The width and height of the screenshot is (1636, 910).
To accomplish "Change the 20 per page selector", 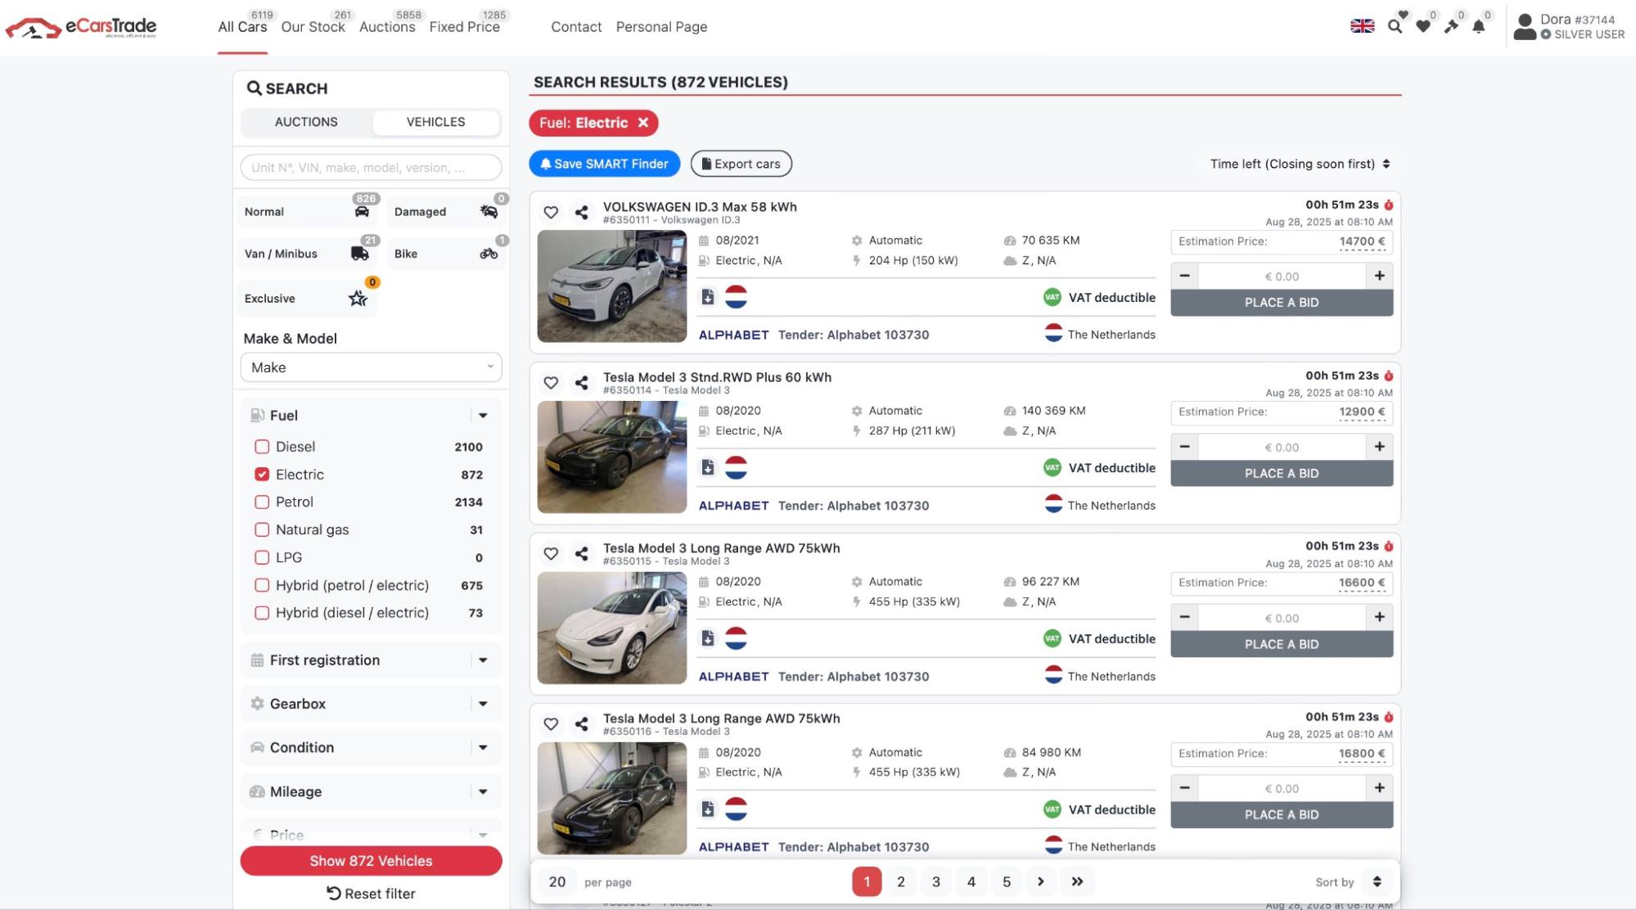I will [557, 881].
